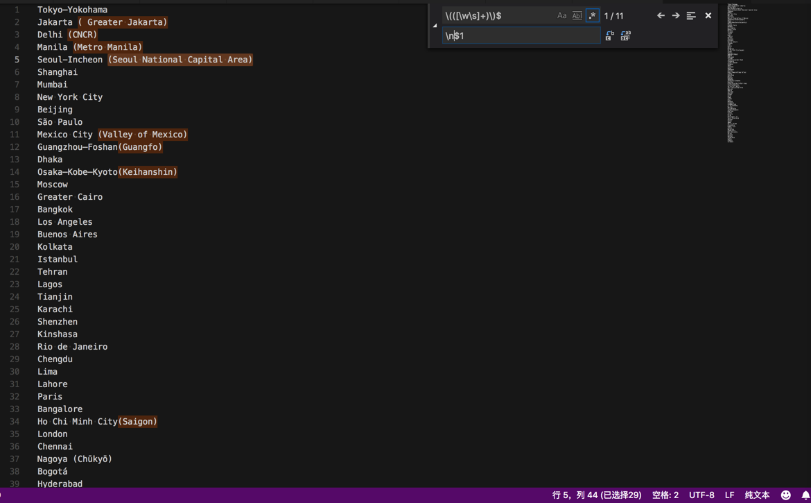Click highlighted match (Valley of Mexico)

[143, 135]
